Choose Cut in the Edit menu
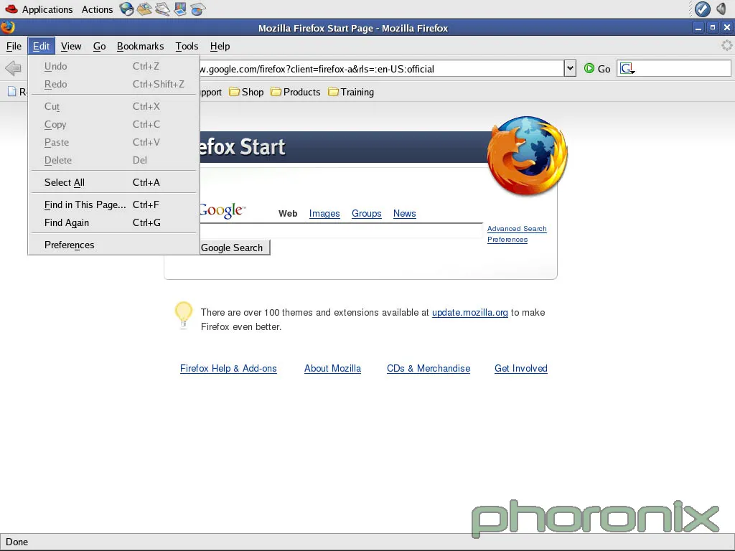Screen dimensions: 735x551 pyautogui.click(x=113, y=106)
